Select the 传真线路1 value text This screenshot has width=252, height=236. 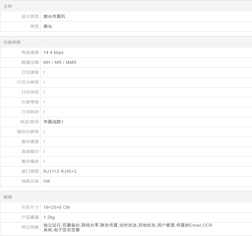[x=53, y=122]
